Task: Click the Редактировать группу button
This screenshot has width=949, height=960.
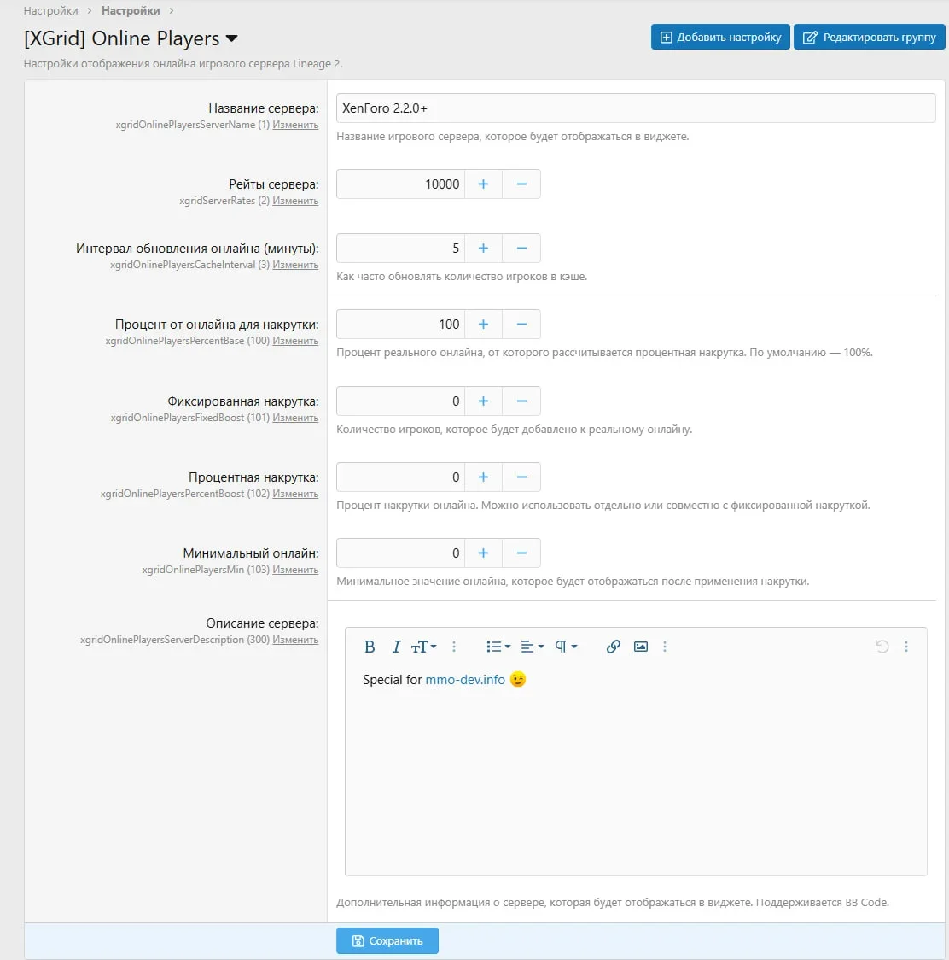Action: coord(869,38)
